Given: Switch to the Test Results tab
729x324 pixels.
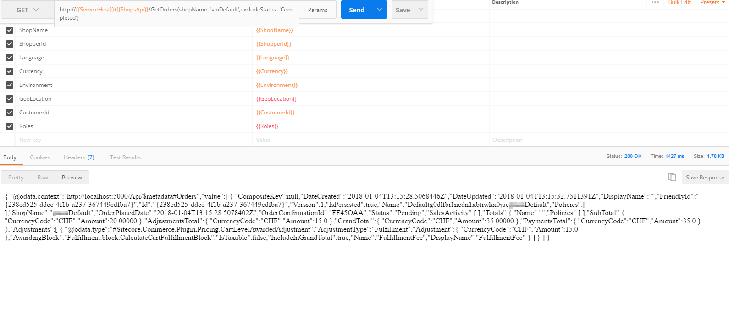Looking at the screenshot, I should coord(125,157).
